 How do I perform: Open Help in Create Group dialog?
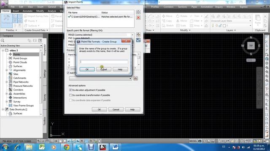(x=120, y=69)
